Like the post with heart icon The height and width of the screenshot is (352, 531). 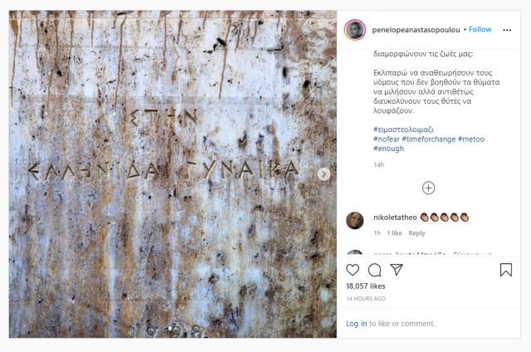tap(353, 270)
